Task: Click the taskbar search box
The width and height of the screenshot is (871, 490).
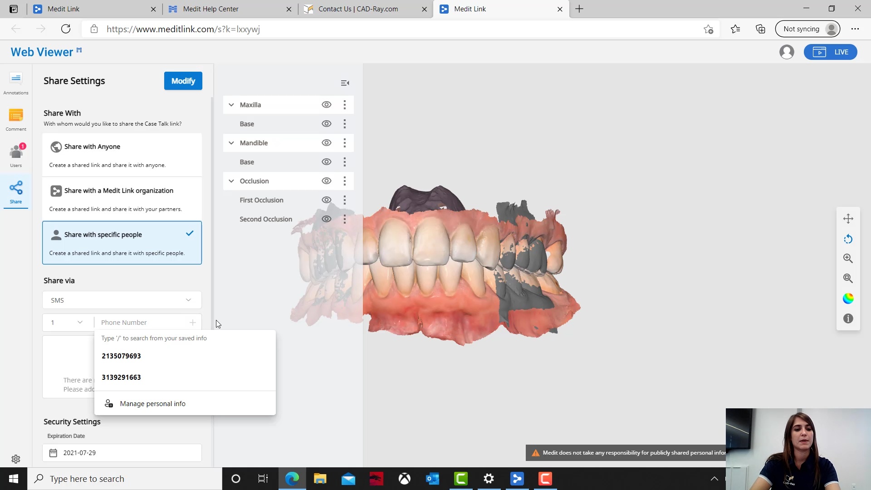Action: (x=125, y=479)
